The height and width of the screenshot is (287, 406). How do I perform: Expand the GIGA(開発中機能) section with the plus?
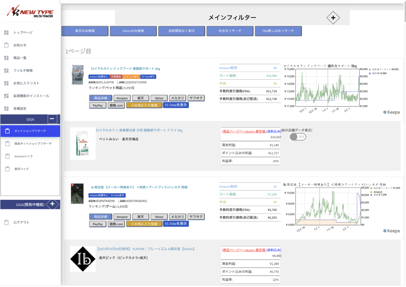tap(53, 204)
